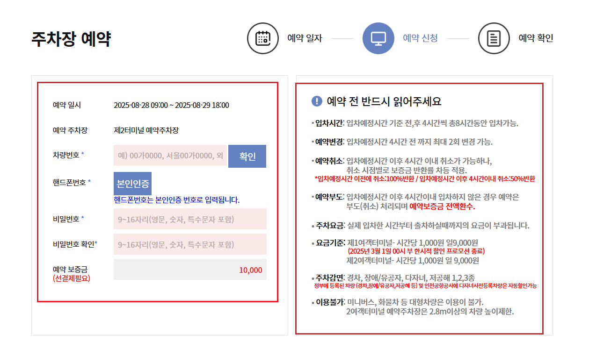The width and height of the screenshot is (596, 342).
Task: Click the 비밀번호 확인 password confirmation field
Action: [189, 244]
